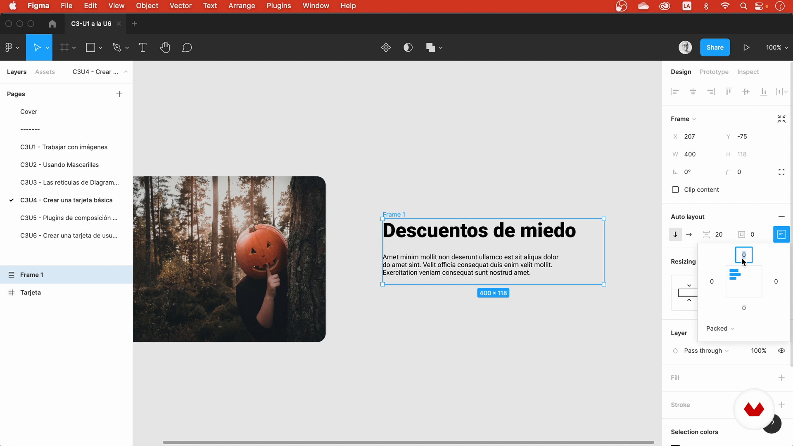Click the spacing between items field
The width and height of the screenshot is (793, 446).
click(x=714, y=235)
